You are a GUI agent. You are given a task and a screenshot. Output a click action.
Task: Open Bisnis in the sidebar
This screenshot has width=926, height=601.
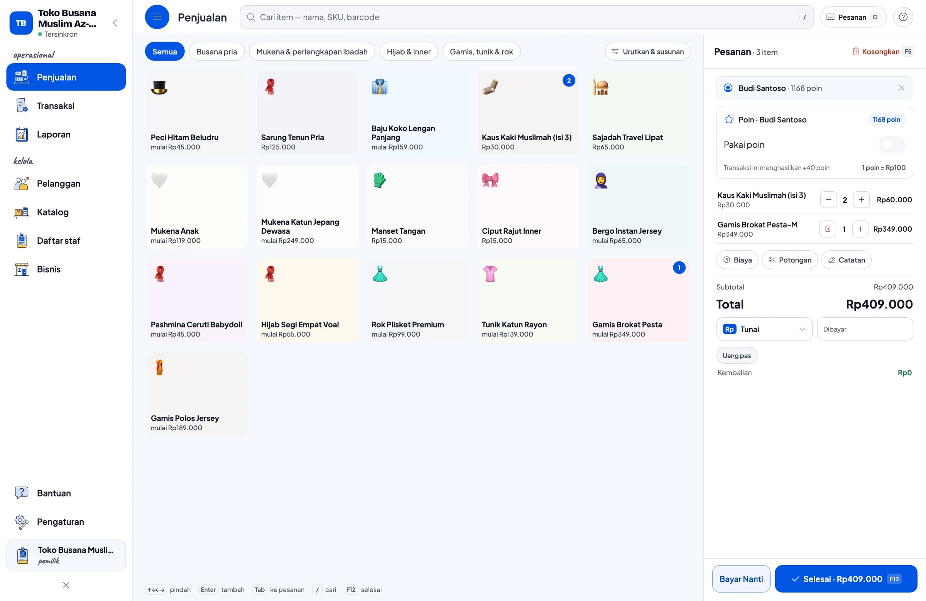(x=66, y=269)
